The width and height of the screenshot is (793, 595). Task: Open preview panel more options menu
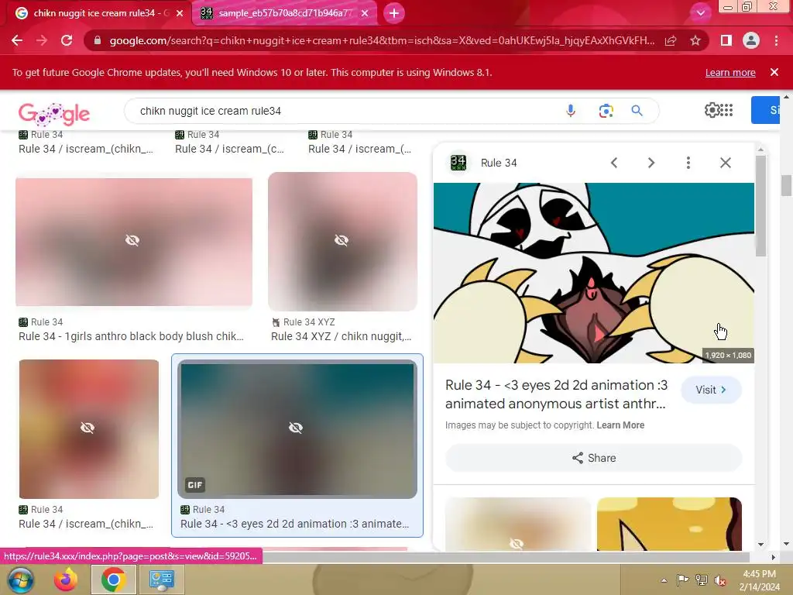(x=688, y=163)
